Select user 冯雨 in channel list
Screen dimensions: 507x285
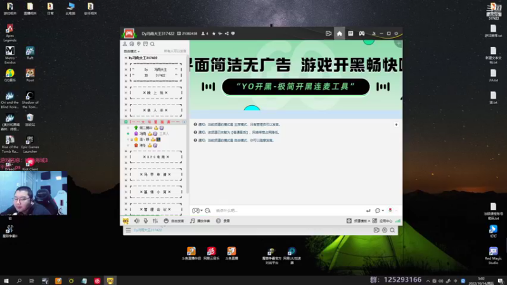point(143,134)
